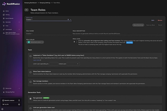Click the Library icon in sidebar
Viewport: 167px width, 111px height.
tap(4, 15)
